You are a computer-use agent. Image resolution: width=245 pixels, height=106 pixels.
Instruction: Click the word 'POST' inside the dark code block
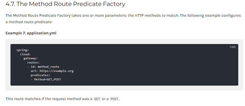coord(57,79)
